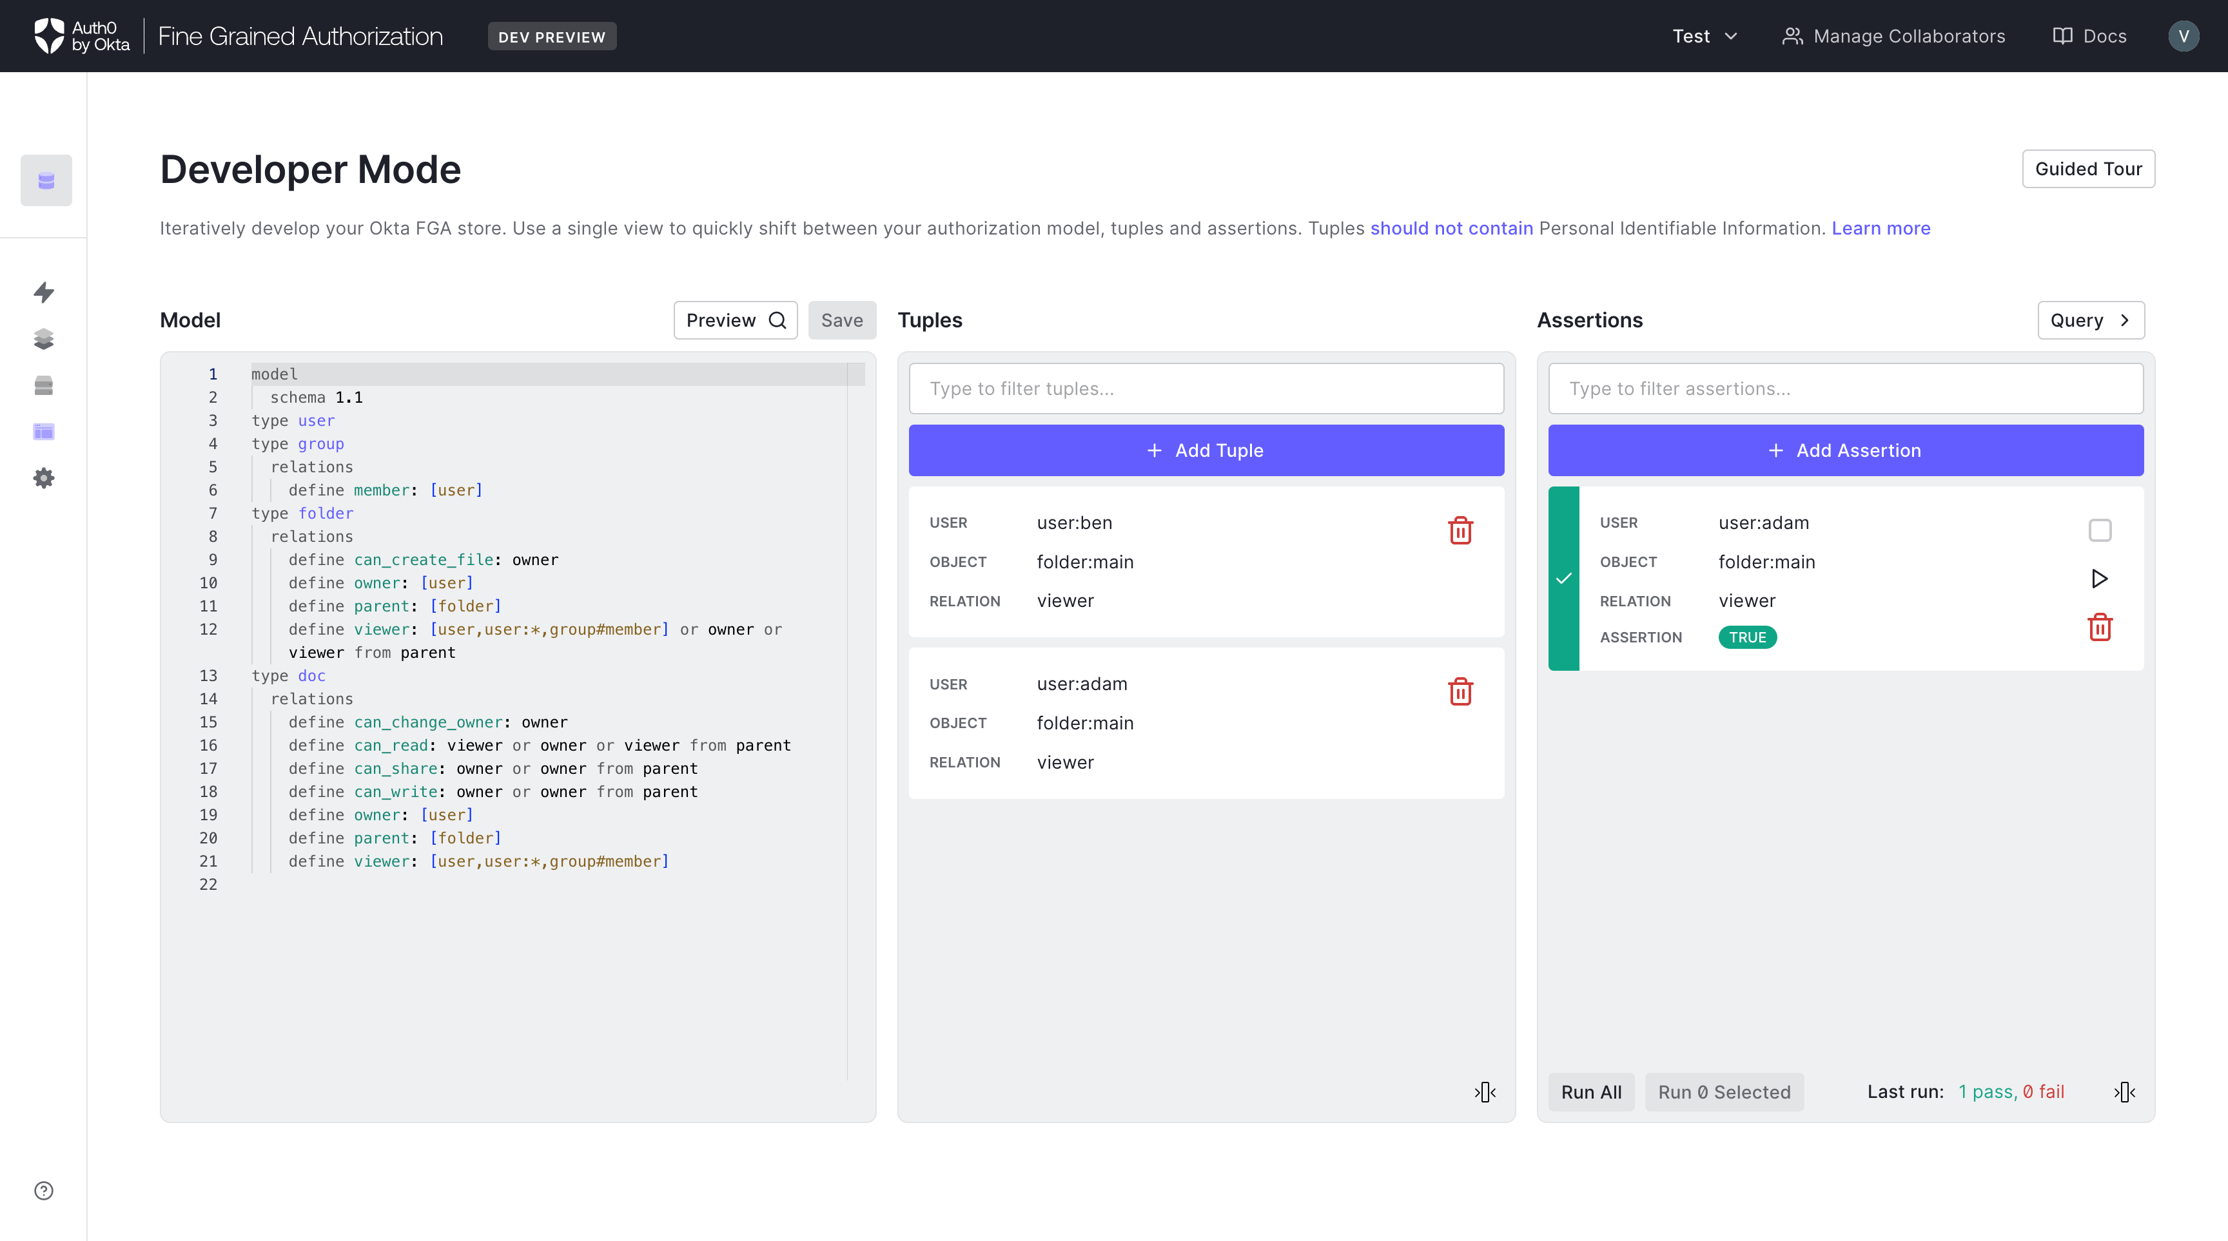Click the 'define can_change_owner: owner' line

point(428,722)
